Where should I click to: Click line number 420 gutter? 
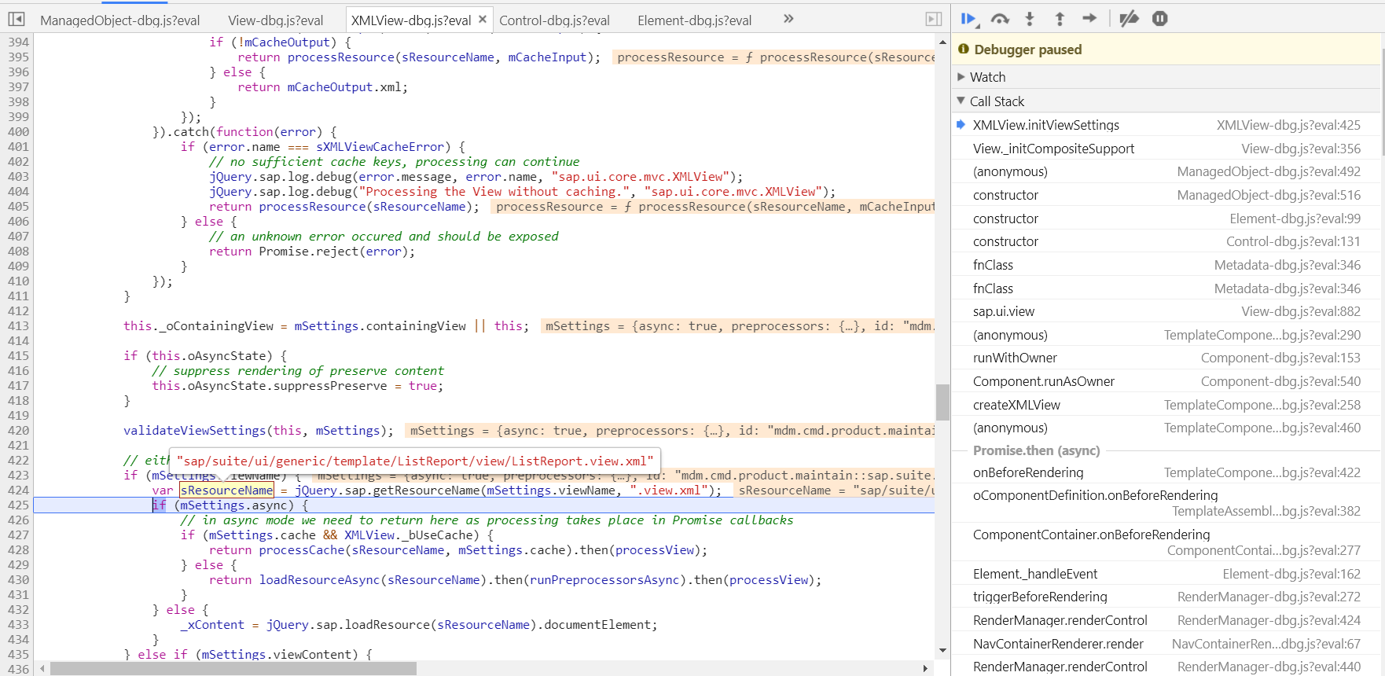pyautogui.click(x=18, y=431)
